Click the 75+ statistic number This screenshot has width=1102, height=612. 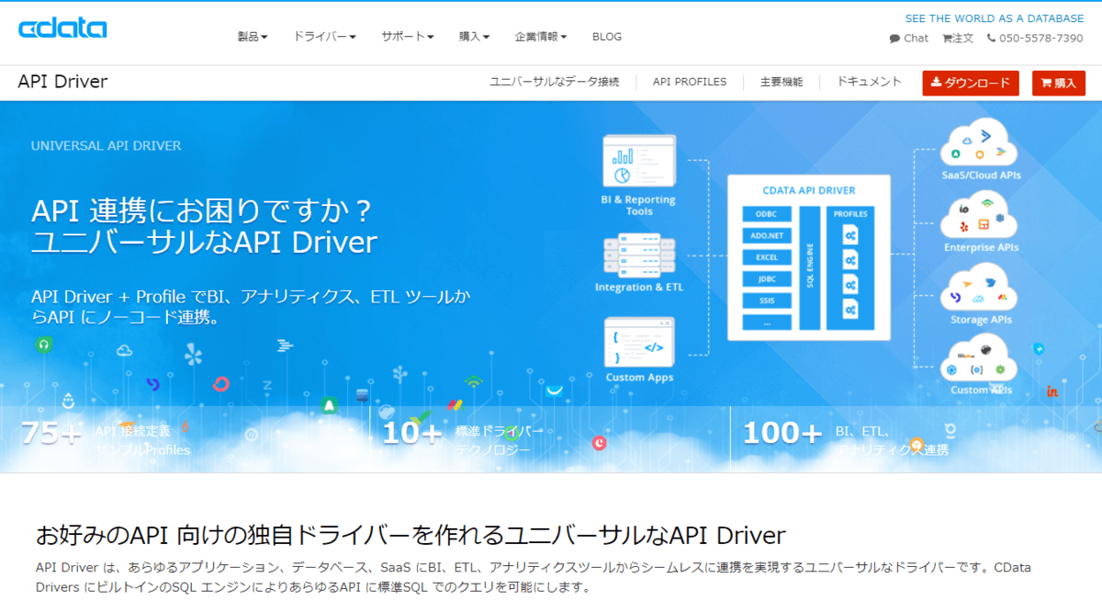(x=51, y=433)
